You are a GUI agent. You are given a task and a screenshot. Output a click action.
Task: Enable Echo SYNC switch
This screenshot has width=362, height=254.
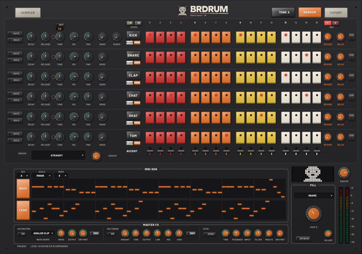tap(209, 234)
